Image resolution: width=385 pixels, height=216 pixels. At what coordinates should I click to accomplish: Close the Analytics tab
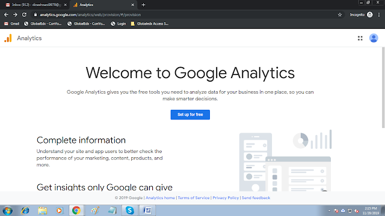click(132, 5)
